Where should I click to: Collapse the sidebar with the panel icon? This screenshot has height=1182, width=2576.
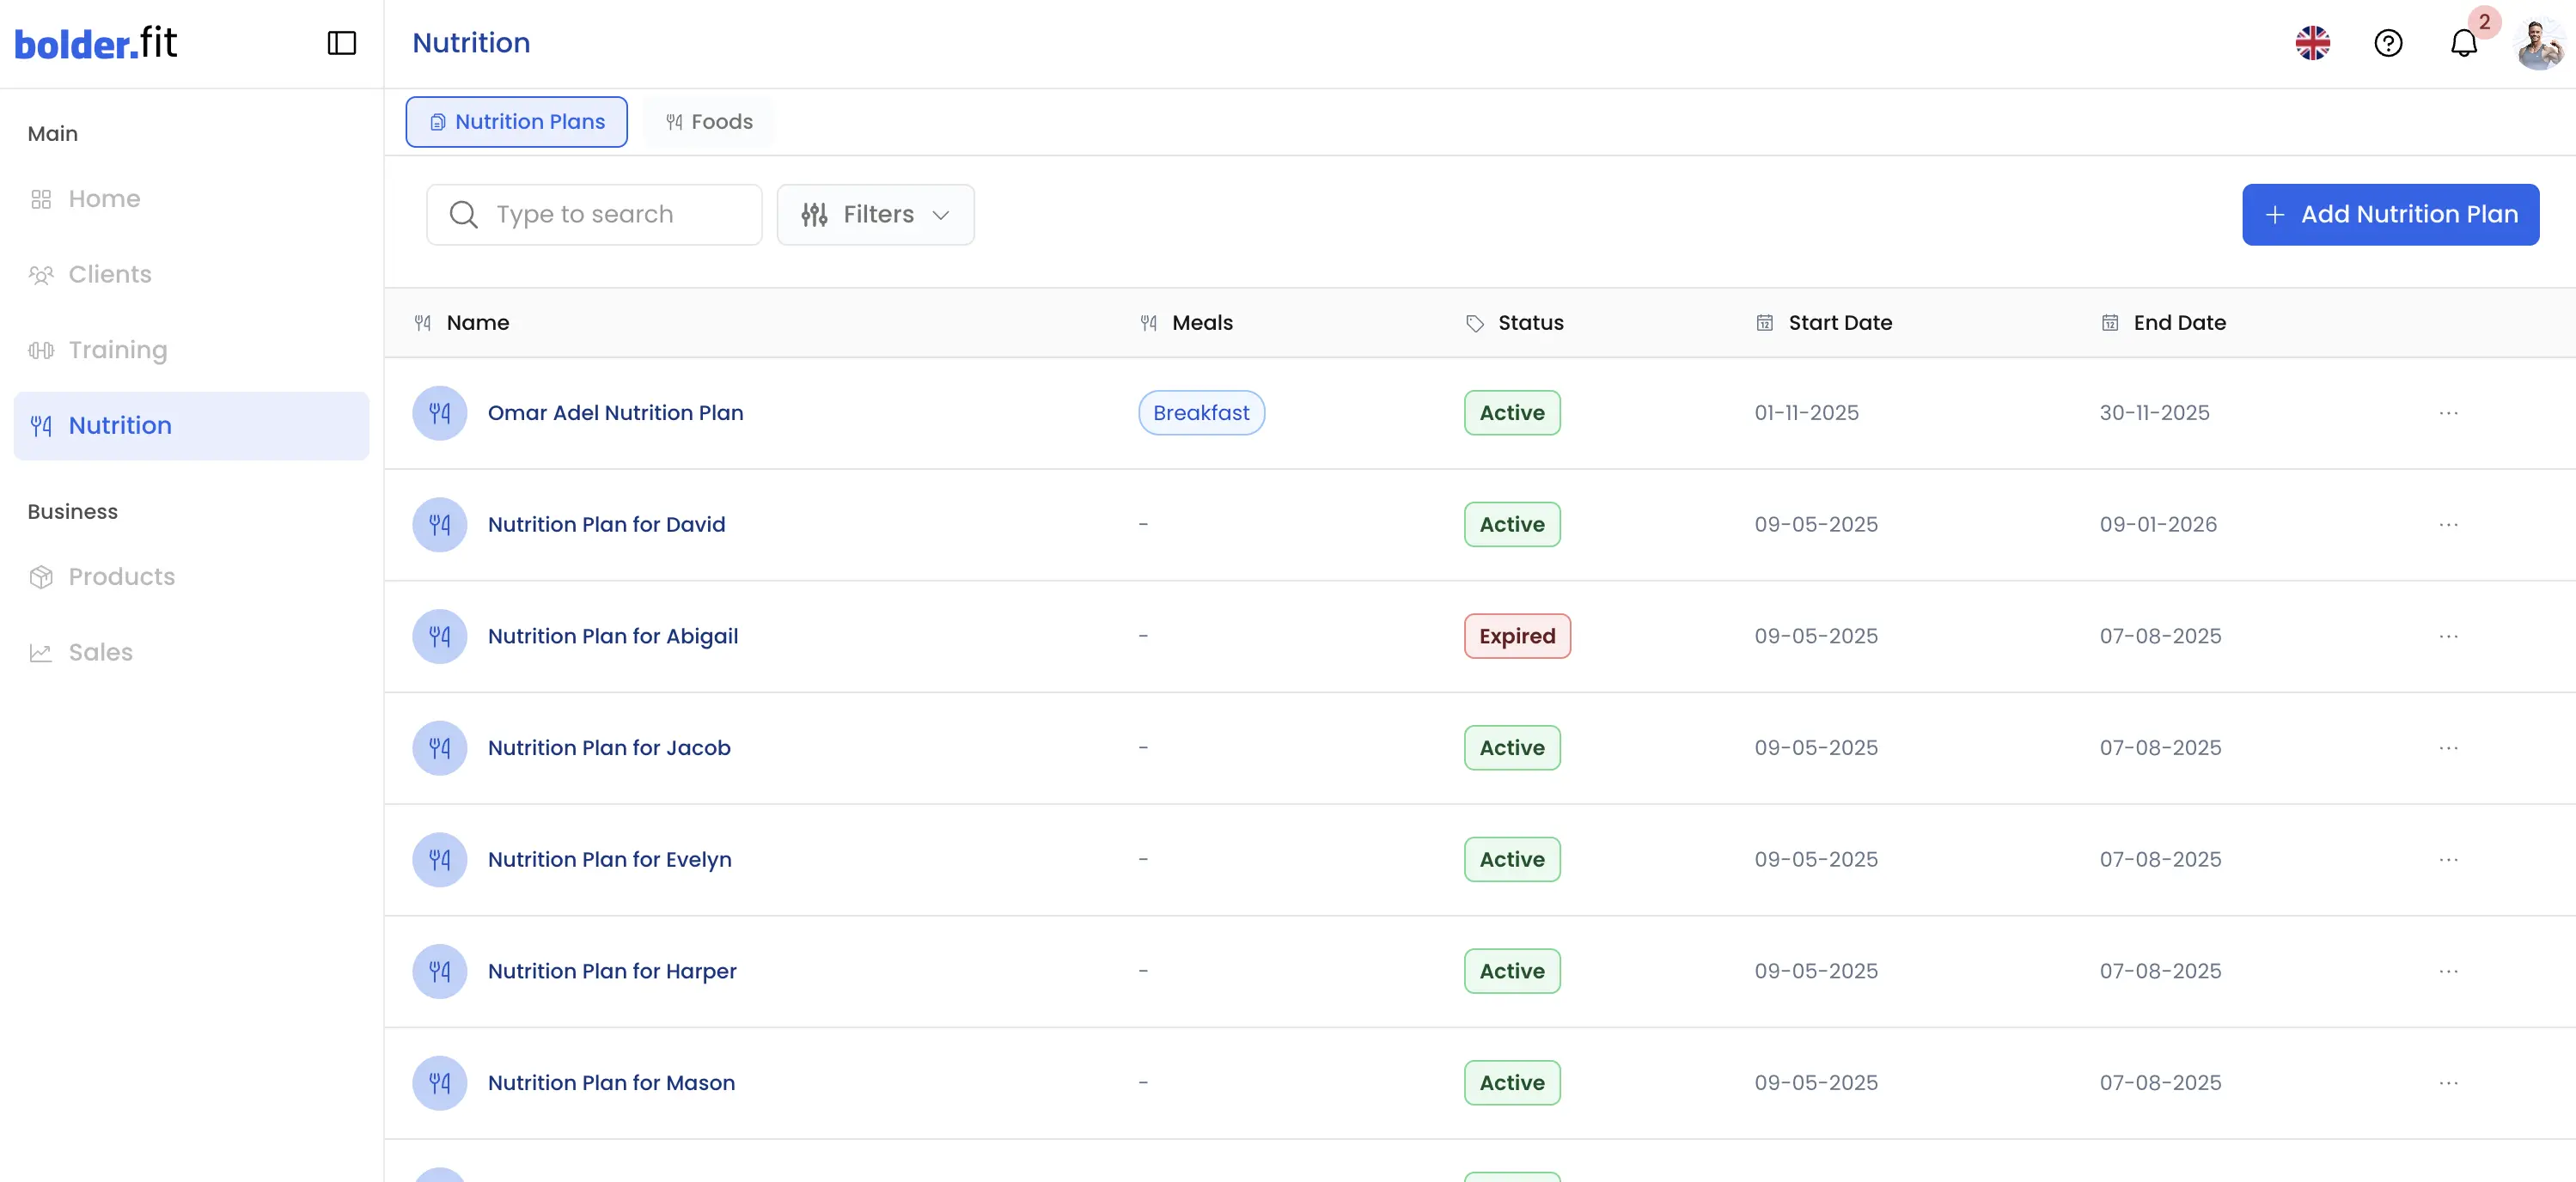coord(342,43)
